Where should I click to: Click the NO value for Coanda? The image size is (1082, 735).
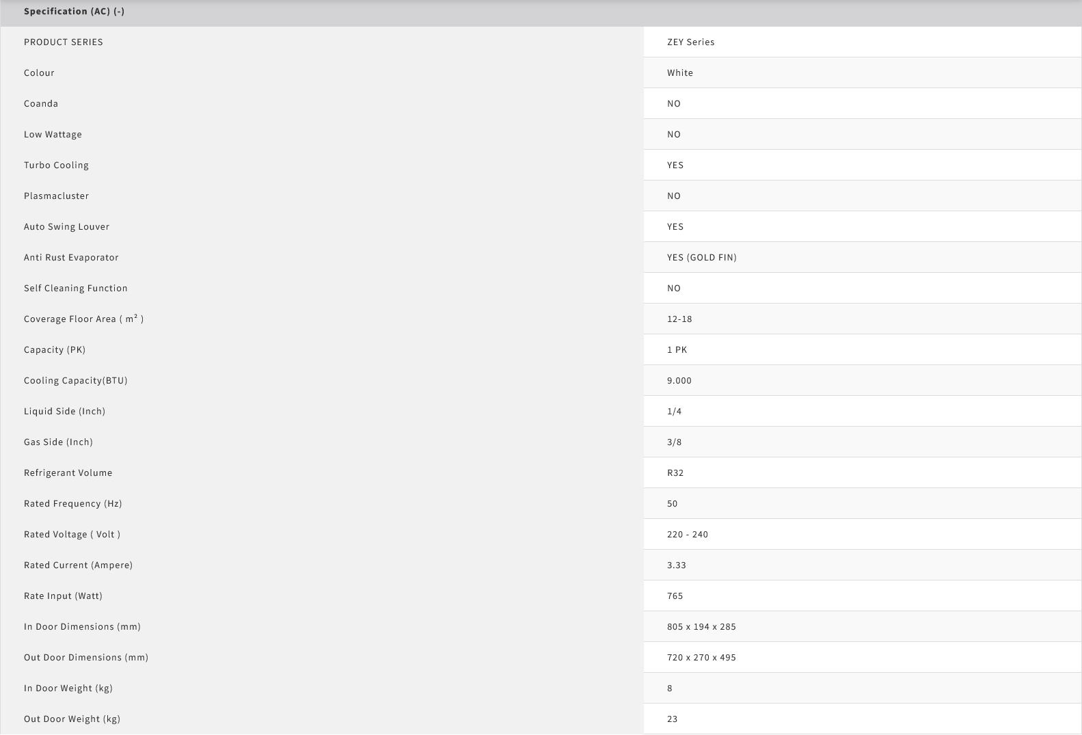pyautogui.click(x=674, y=103)
